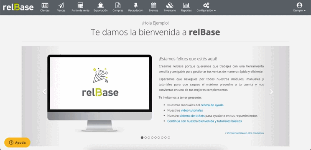Viewport: 311px width, 150px height.
Task: Open the Compras document icon
Action: tap(118, 5)
